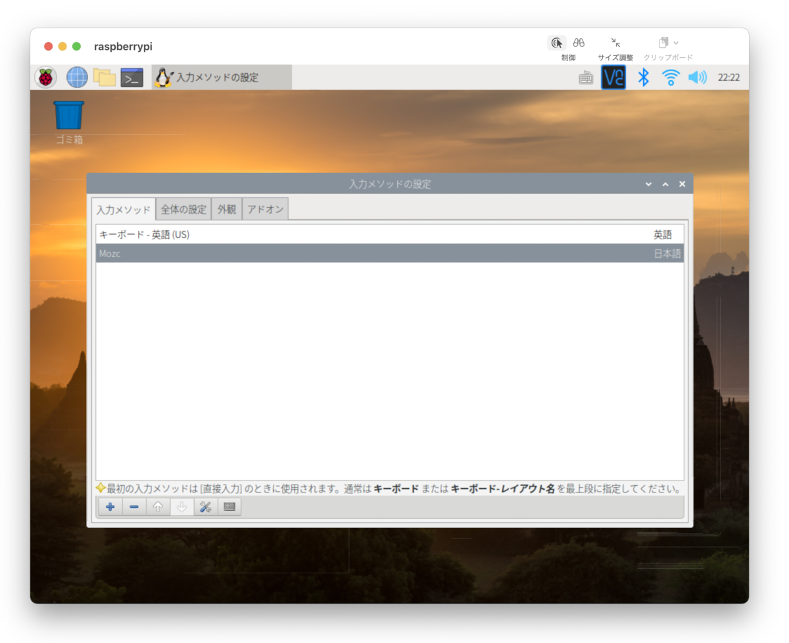Click the keyboard input method tray icon
The width and height of the screenshot is (789, 643).
coord(586,78)
